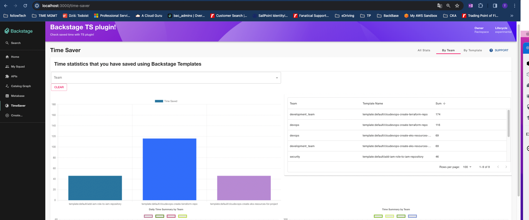
Task: Toggle Time Saved legend swatch
Action: tap(159, 101)
